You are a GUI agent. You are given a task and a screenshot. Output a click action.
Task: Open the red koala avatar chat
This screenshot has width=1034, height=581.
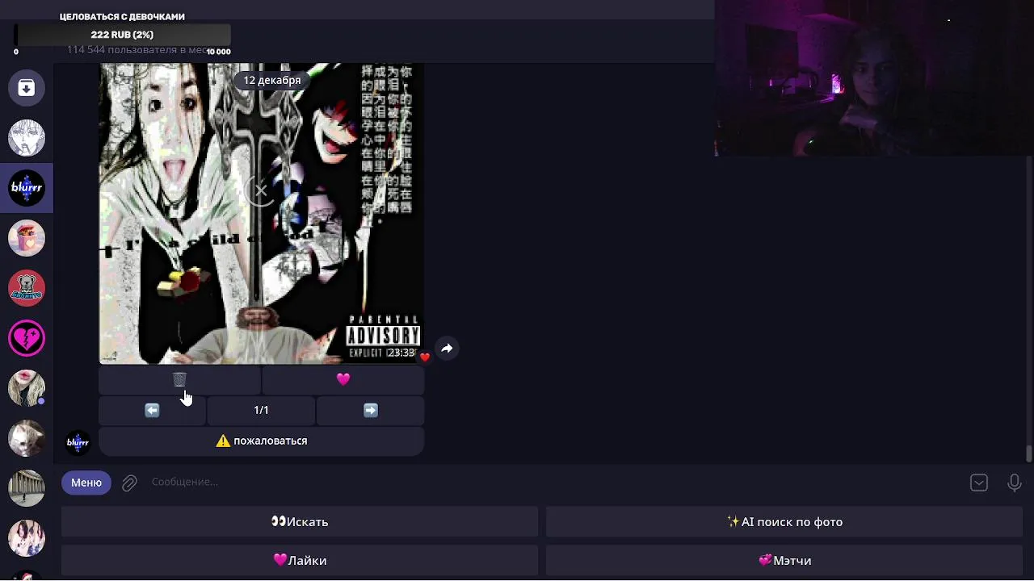click(x=27, y=288)
